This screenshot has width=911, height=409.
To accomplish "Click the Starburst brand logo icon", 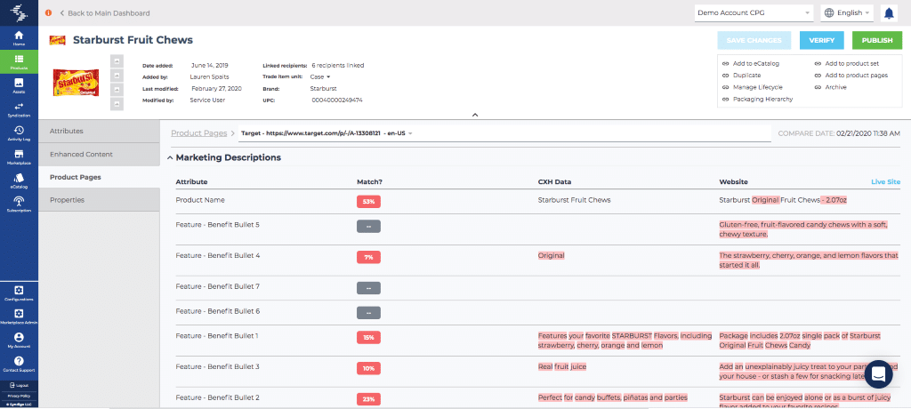I will [58, 40].
